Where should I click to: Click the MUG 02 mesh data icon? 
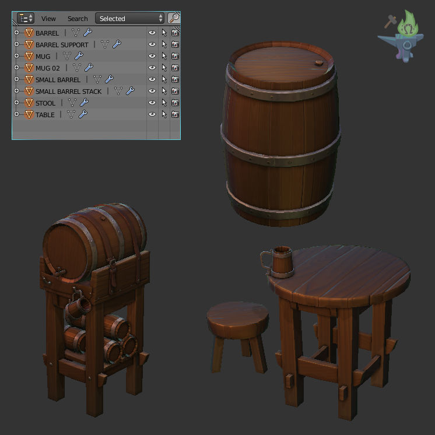76,68
